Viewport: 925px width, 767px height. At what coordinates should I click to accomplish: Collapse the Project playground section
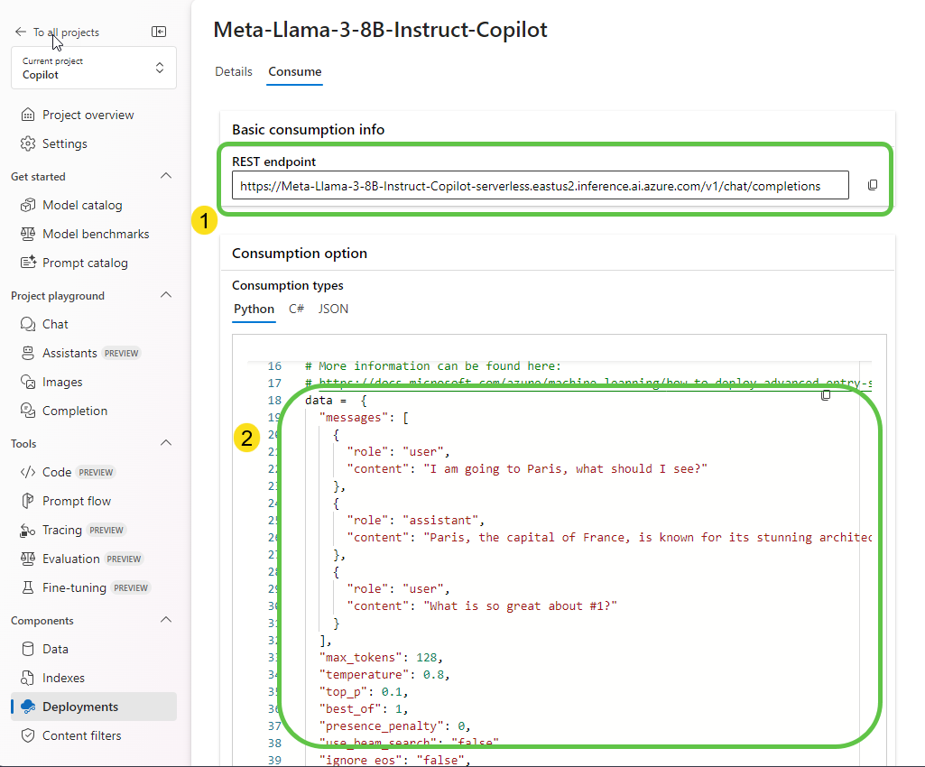pos(165,295)
